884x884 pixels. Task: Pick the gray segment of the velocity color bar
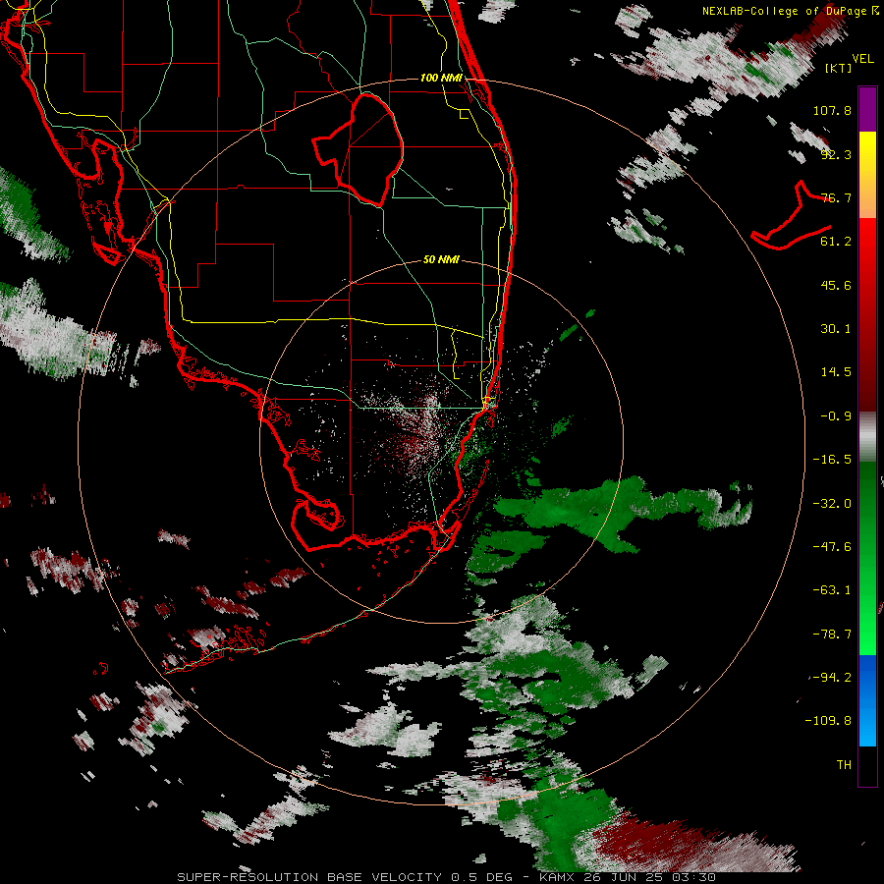[867, 437]
